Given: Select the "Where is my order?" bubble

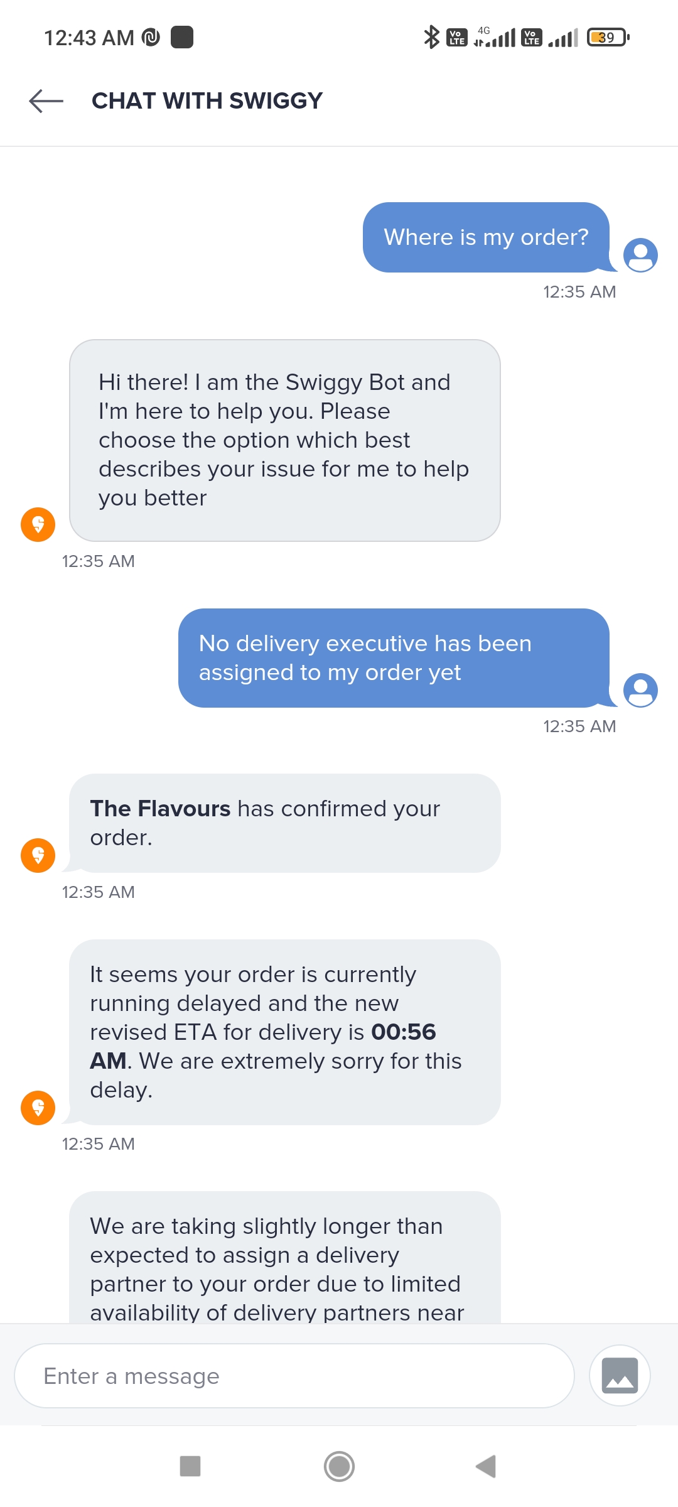Looking at the screenshot, I should point(486,237).
